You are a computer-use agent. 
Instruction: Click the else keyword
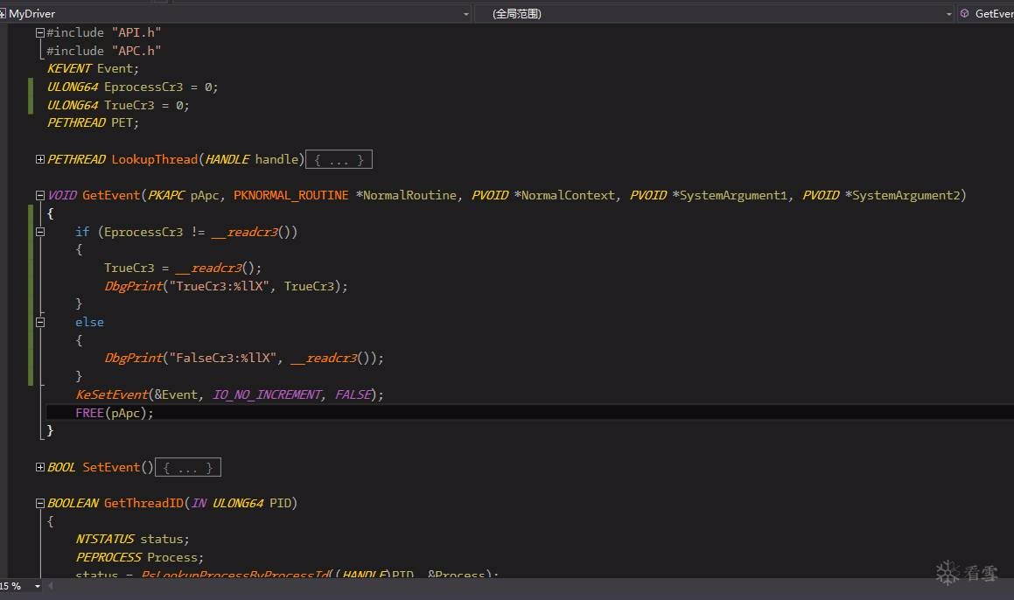tap(89, 322)
